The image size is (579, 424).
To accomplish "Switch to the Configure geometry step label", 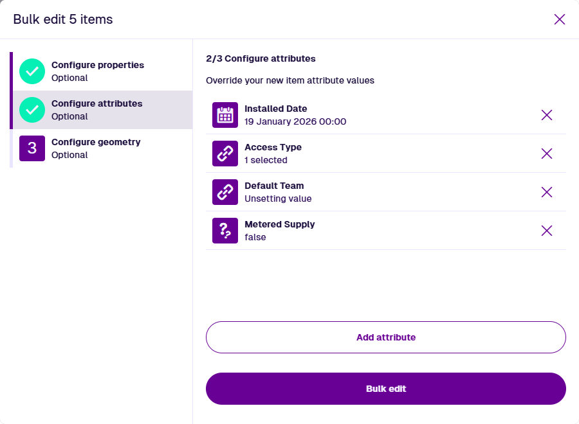I will pos(96,142).
